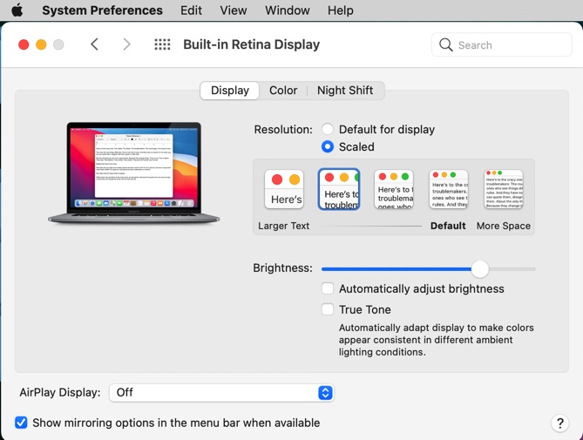Open the AirPlay Display dropdown

pos(221,392)
